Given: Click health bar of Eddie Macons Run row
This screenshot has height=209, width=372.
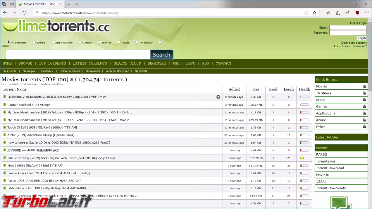Looking at the screenshot, I should (x=304, y=188).
